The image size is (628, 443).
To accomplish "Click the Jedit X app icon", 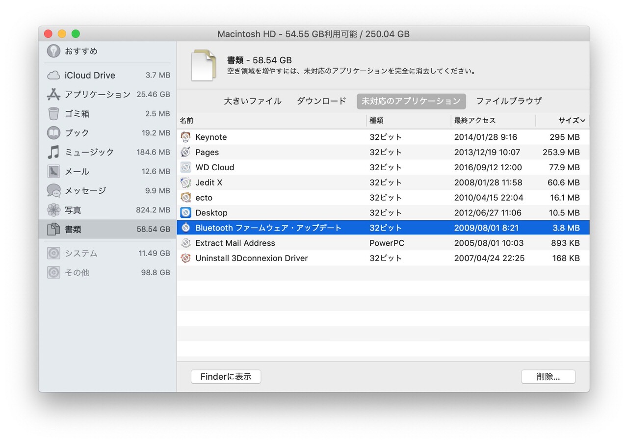I will (x=185, y=182).
